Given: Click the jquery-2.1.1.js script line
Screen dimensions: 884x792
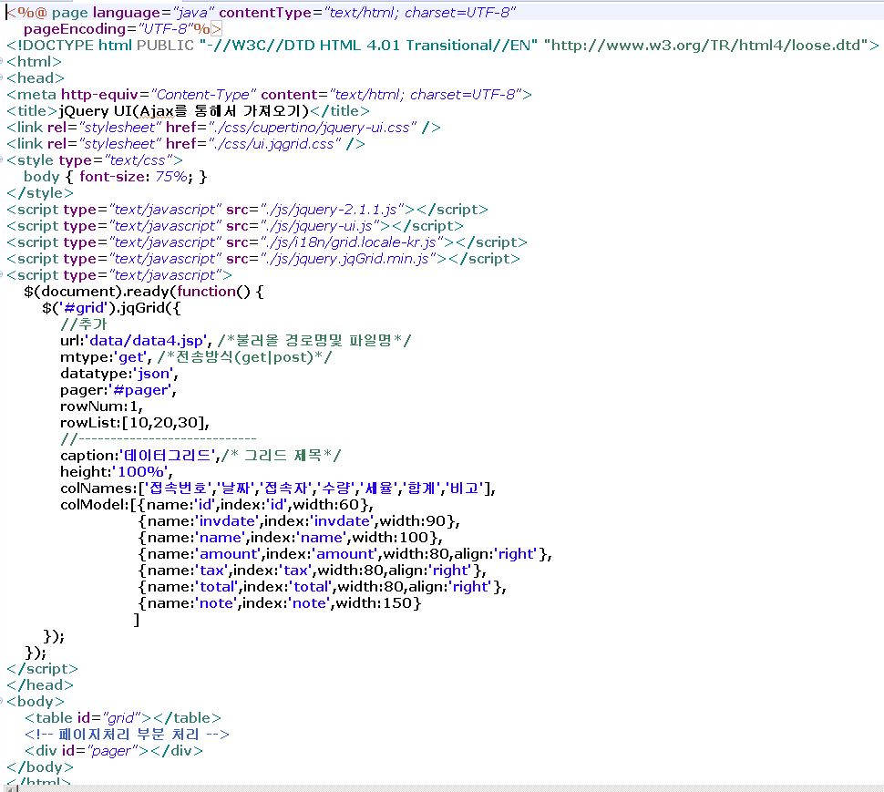Looking at the screenshot, I should point(247,209).
